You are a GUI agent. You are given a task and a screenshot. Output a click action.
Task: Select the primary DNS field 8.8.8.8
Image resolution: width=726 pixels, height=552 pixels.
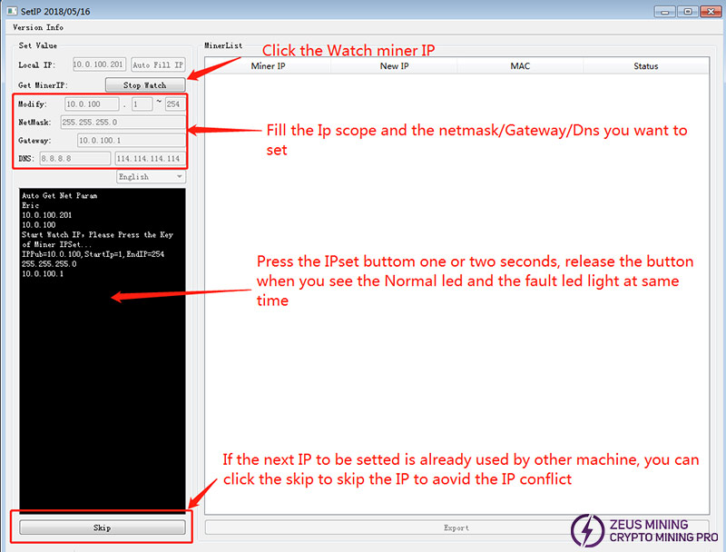[74, 159]
